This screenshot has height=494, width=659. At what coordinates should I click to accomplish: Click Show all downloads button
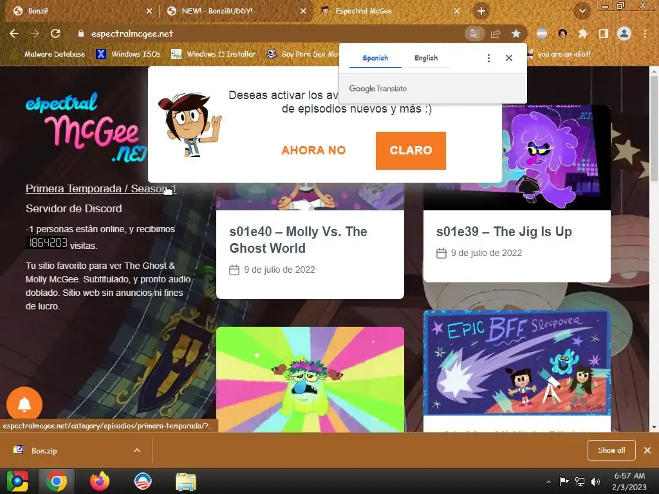point(611,450)
